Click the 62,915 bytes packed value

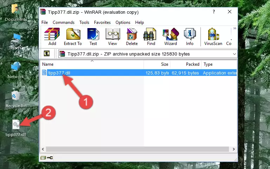point(185,73)
